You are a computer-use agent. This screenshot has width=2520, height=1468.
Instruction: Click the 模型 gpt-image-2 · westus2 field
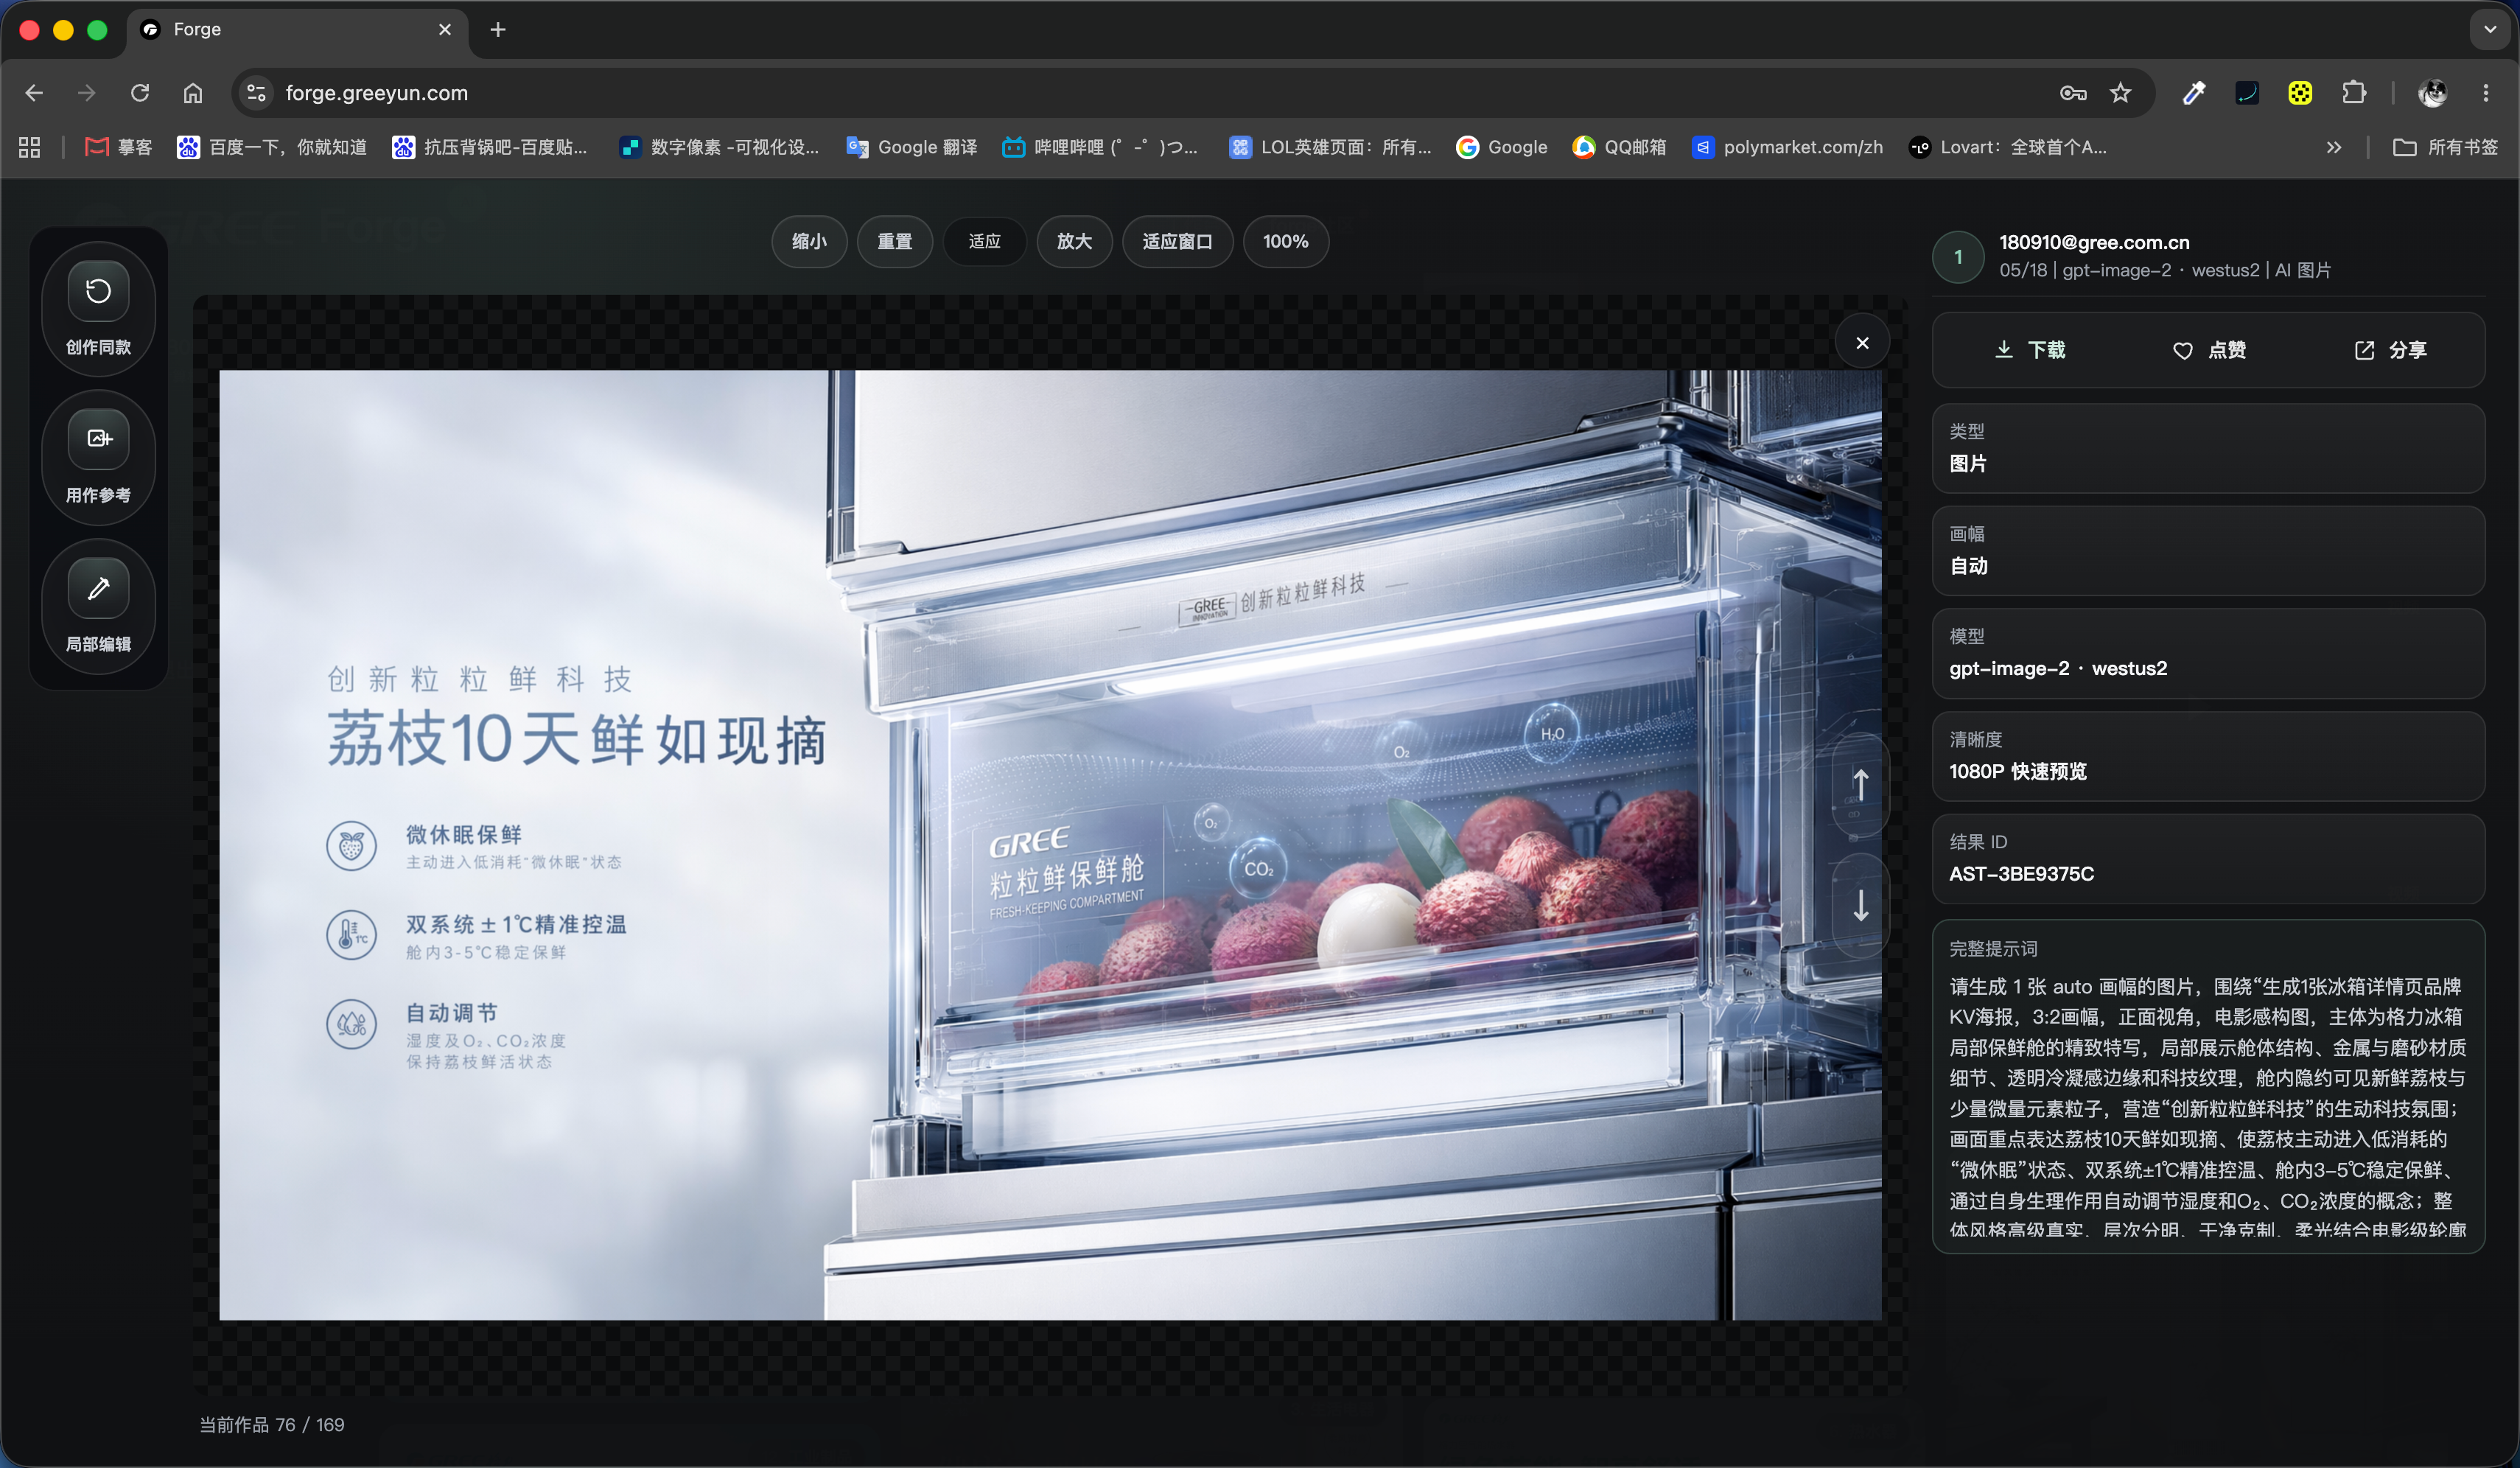(x=2208, y=654)
